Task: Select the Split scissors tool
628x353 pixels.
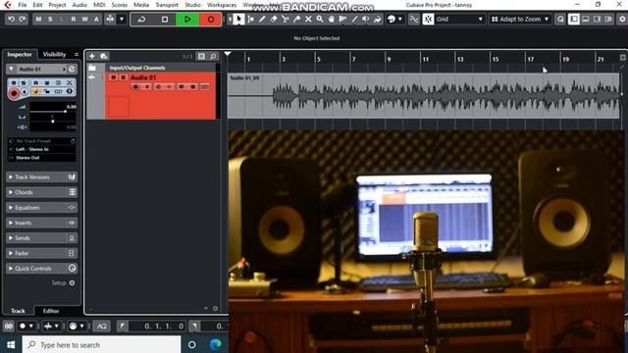Action: click(x=286, y=19)
